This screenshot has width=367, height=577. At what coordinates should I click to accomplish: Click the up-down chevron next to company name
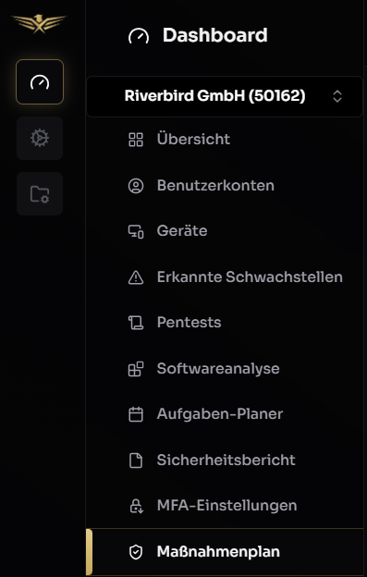(337, 96)
